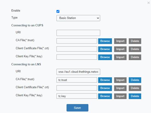Close the dialog with the X icon
This screenshot has width=151, height=113.
(x=149, y=3)
